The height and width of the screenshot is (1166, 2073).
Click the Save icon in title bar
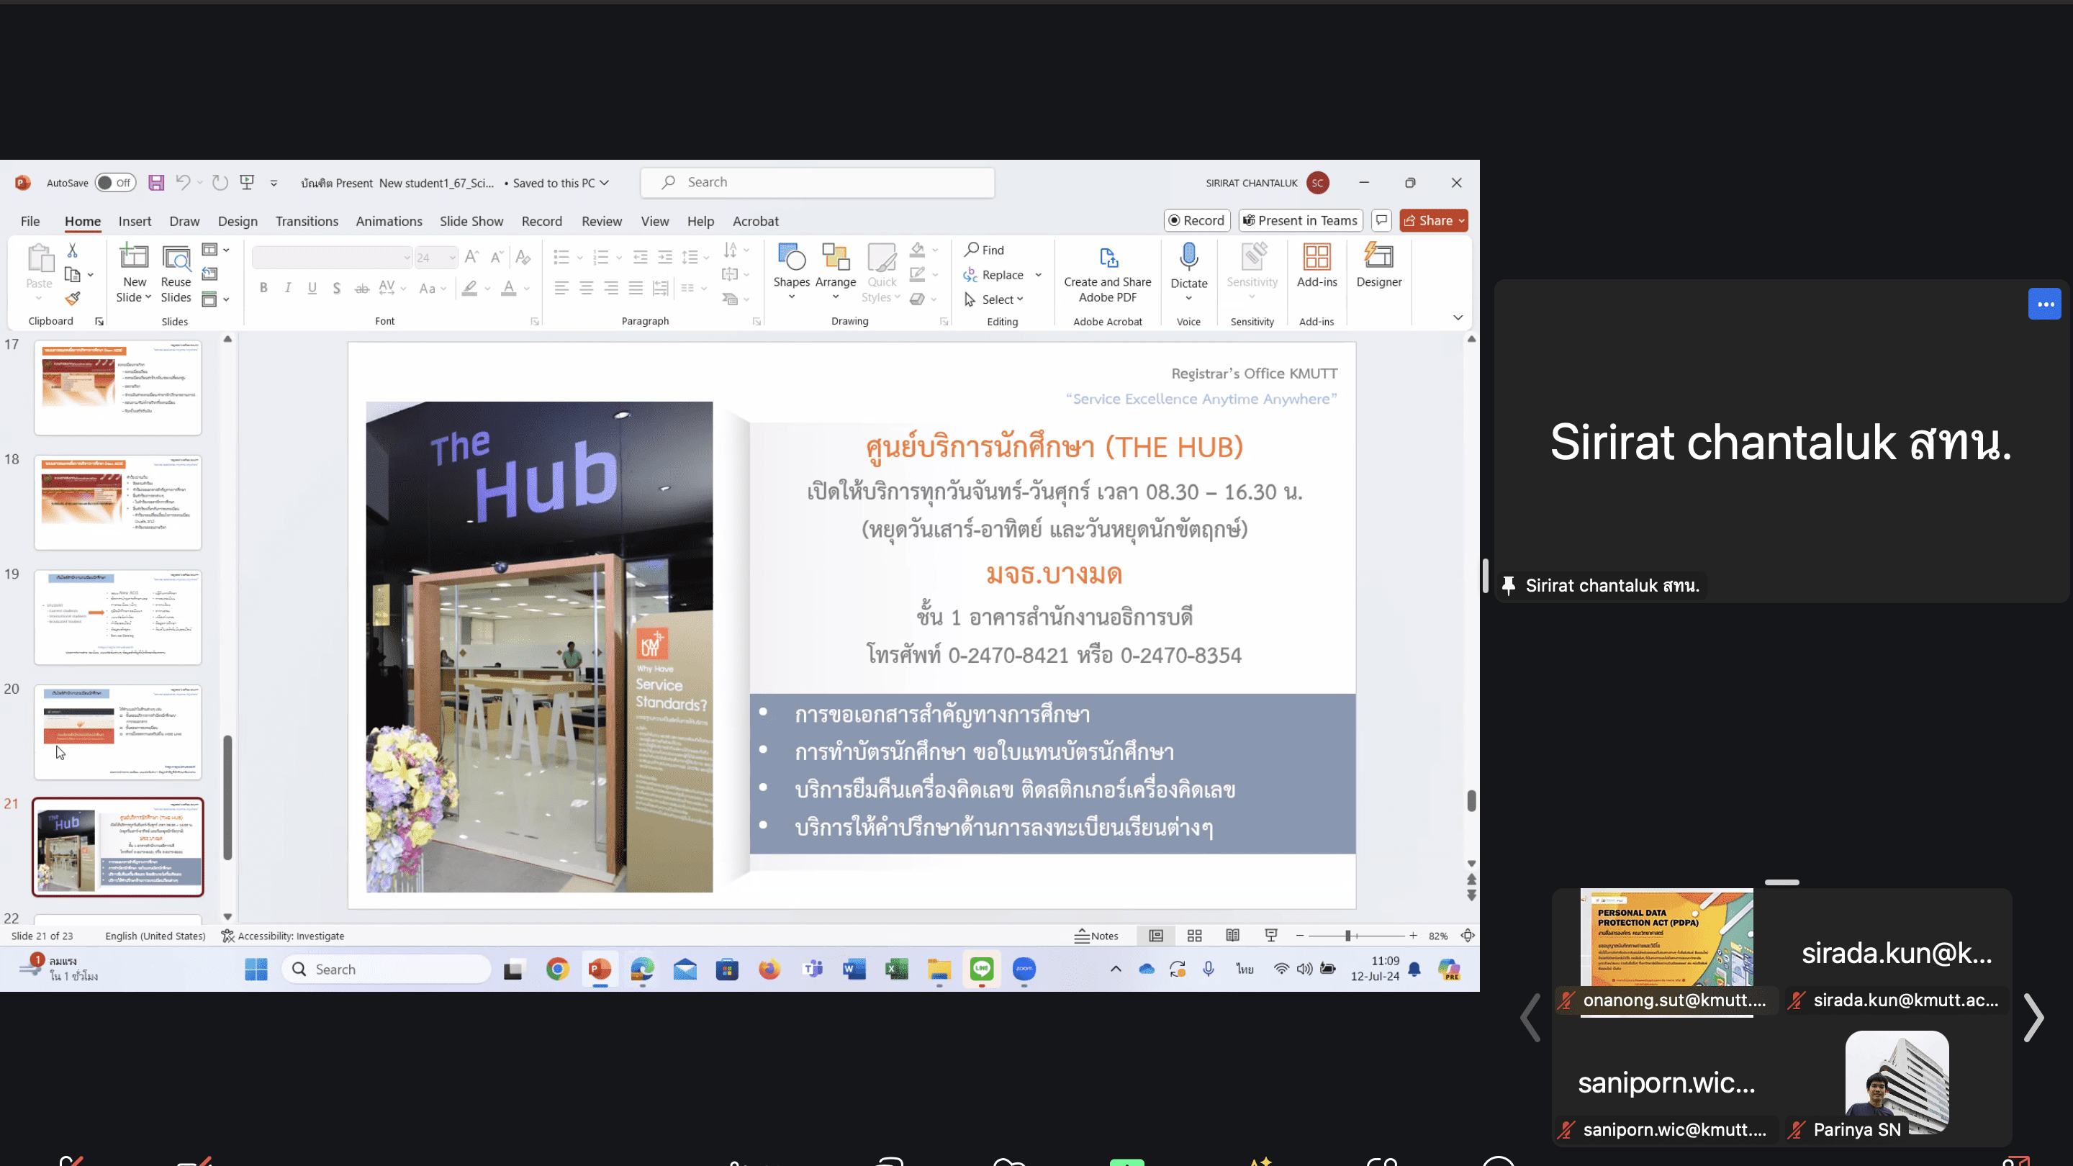[x=156, y=183]
